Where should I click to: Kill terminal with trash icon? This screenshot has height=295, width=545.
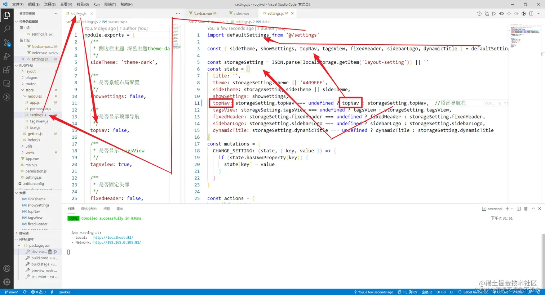click(526, 209)
